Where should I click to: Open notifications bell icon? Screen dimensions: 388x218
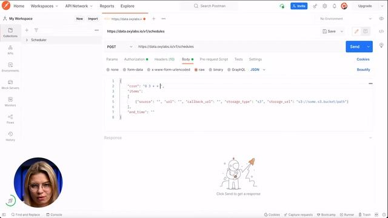[x=334, y=6]
